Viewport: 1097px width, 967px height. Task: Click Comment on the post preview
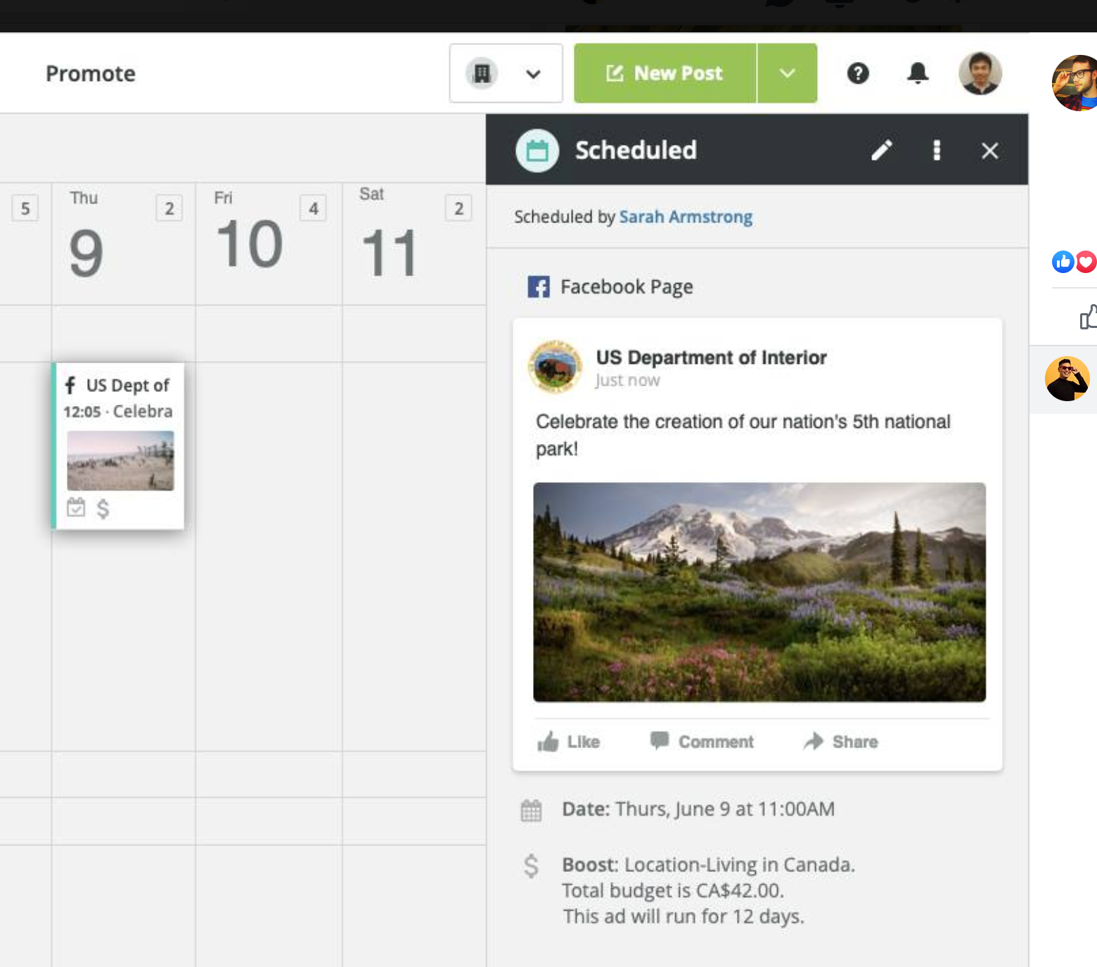click(x=702, y=742)
